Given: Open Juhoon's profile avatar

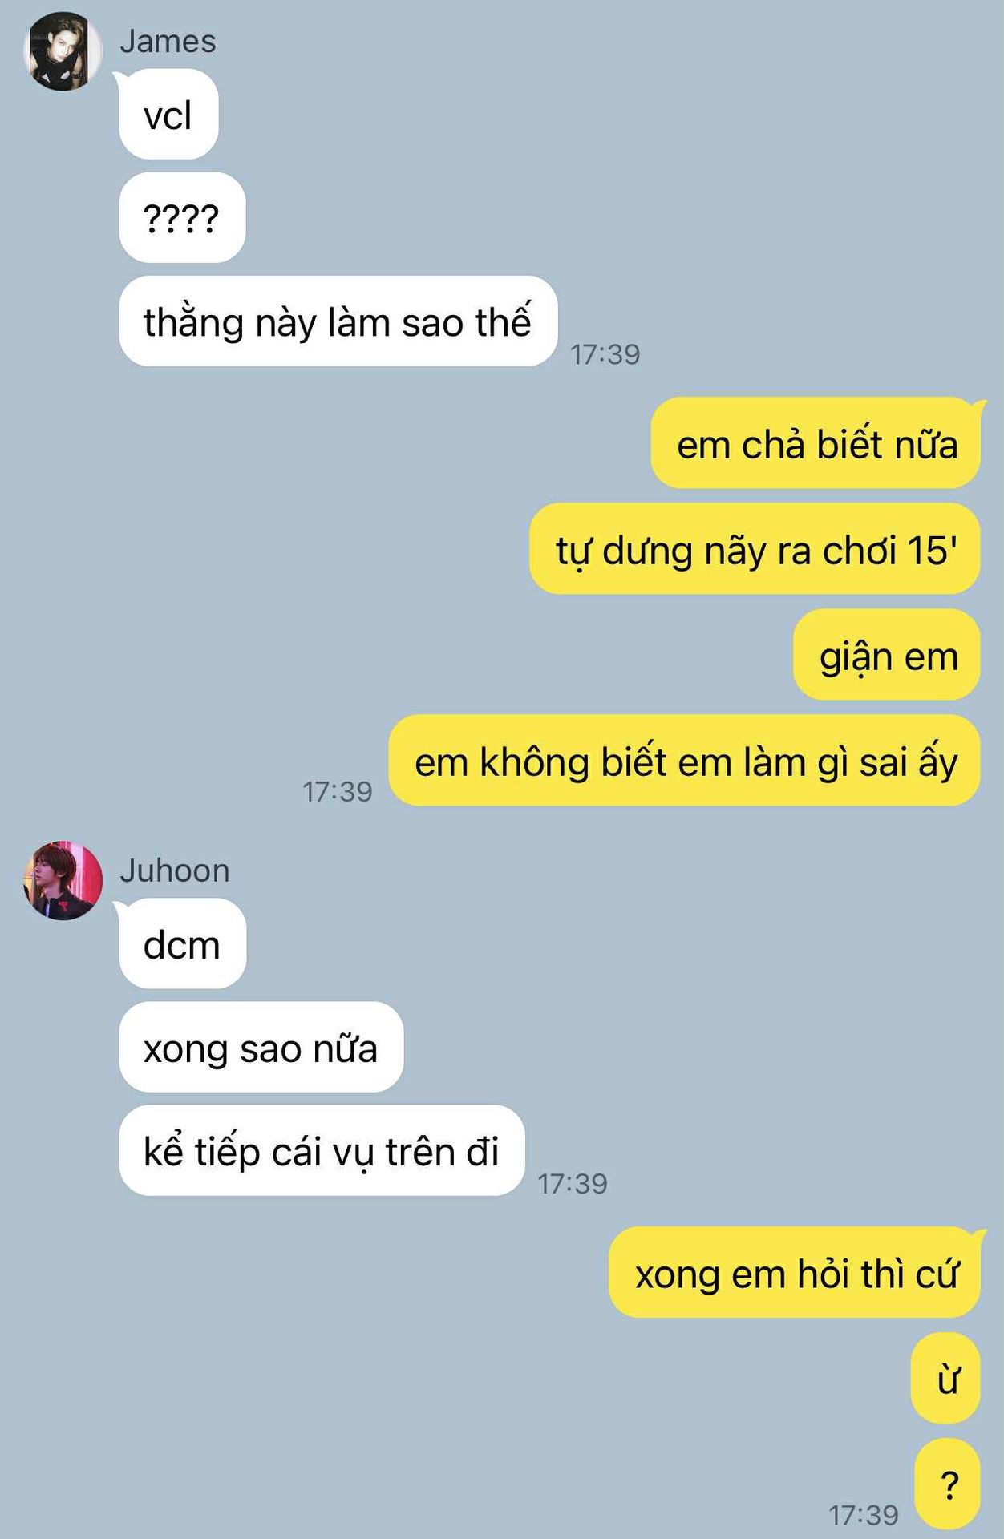Looking at the screenshot, I should (x=63, y=880).
